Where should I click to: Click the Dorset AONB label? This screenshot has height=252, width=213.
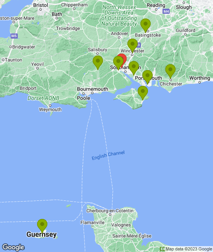coord(43,98)
